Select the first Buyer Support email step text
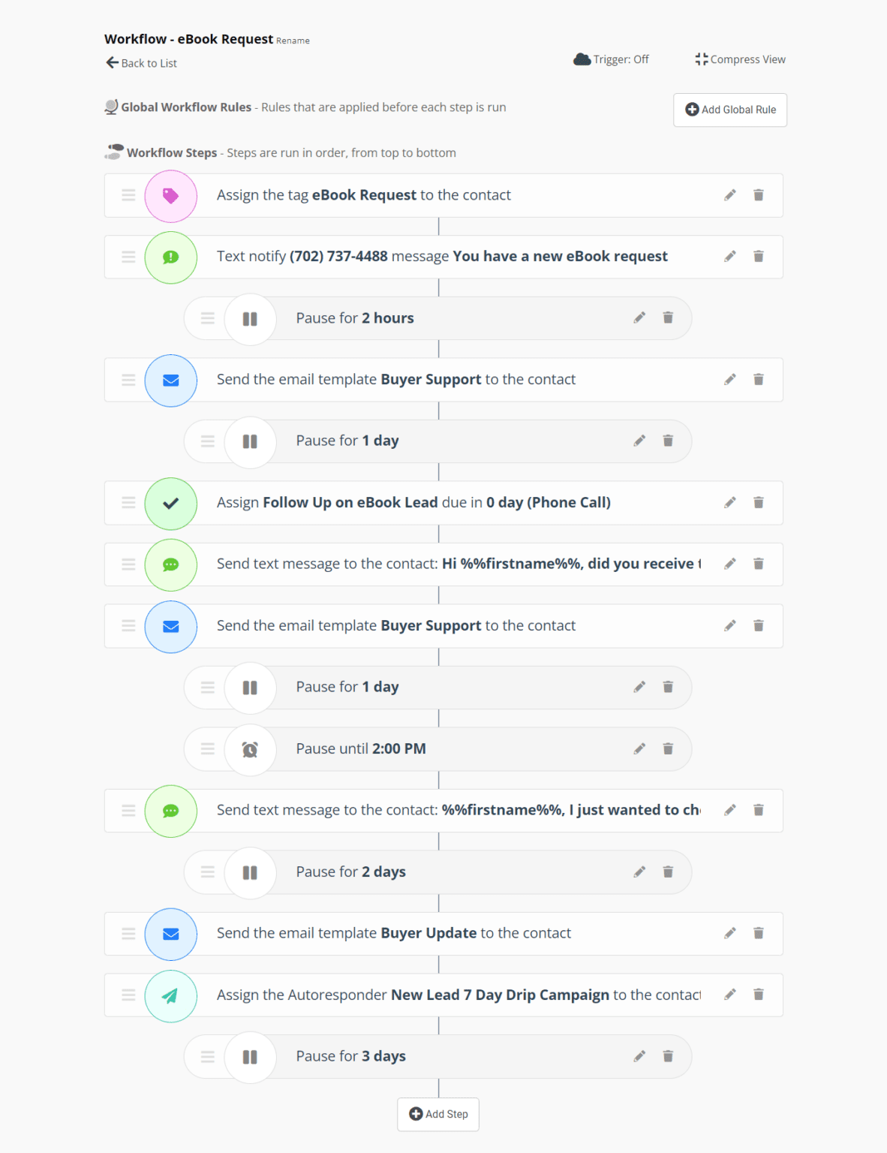The width and height of the screenshot is (887, 1153). (x=396, y=379)
